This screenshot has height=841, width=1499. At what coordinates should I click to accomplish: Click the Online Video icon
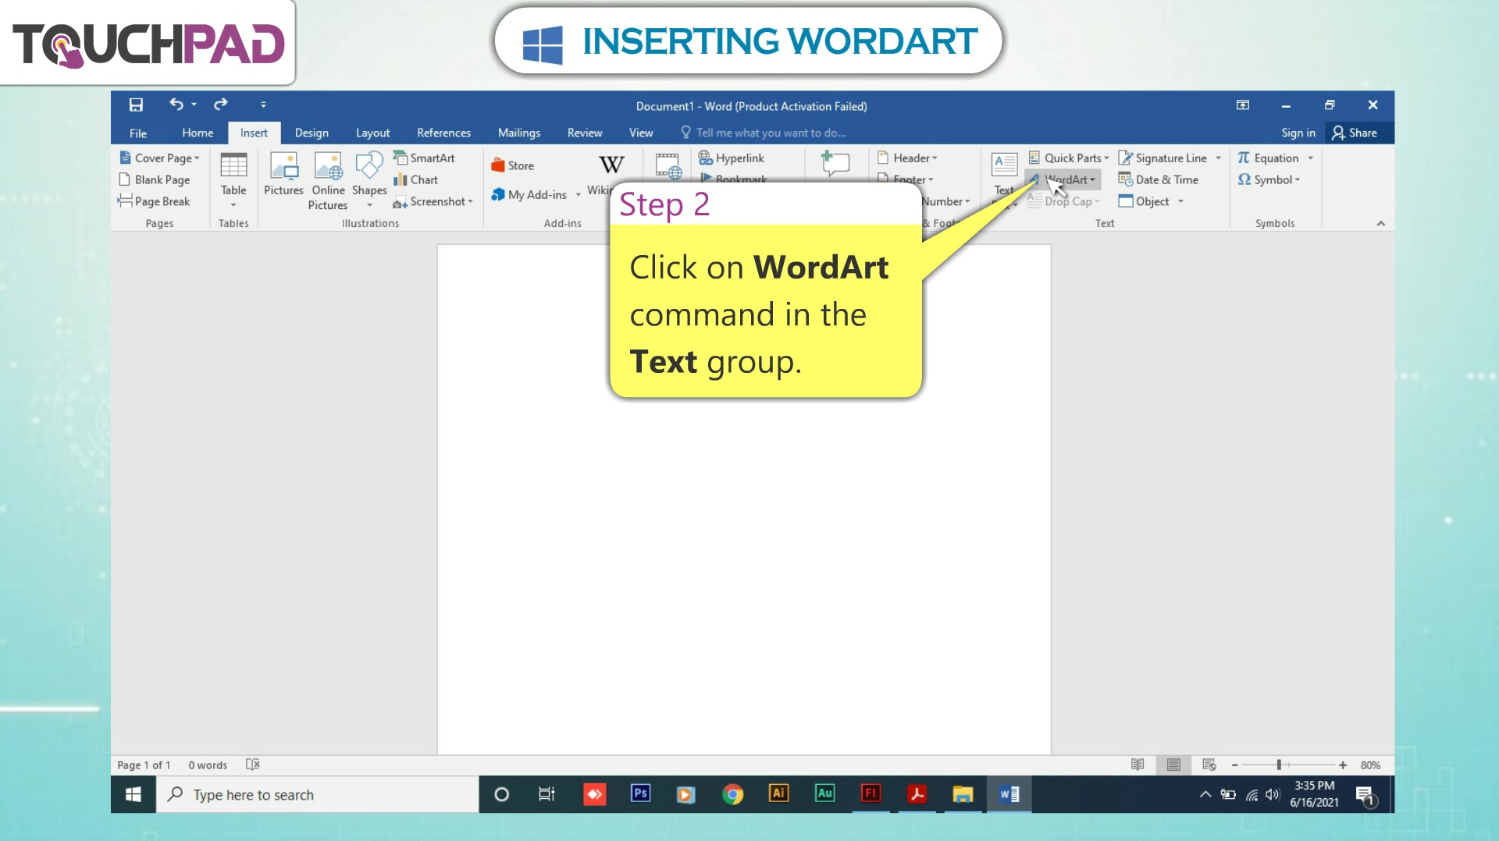(x=668, y=165)
